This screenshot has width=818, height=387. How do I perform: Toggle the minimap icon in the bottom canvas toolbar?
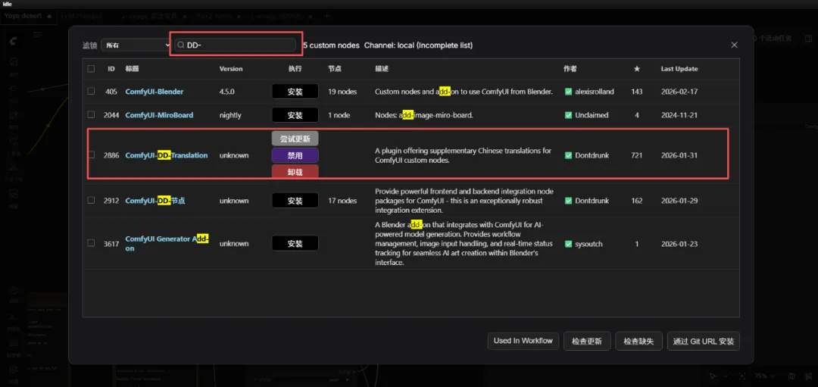tap(791, 376)
